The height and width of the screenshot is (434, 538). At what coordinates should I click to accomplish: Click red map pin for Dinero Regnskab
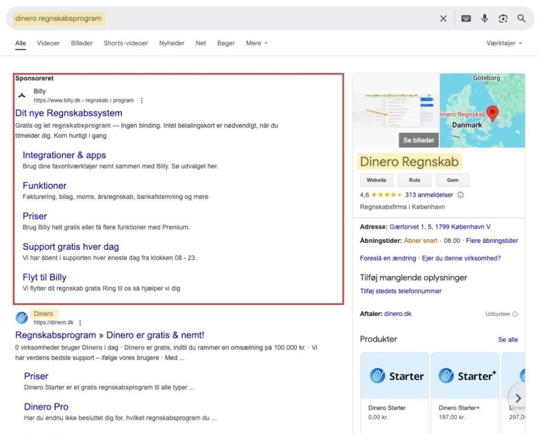(x=493, y=113)
